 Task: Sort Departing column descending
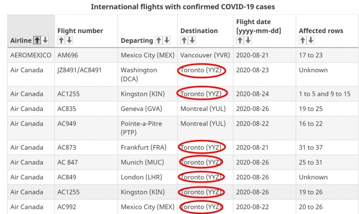coord(167,40)
